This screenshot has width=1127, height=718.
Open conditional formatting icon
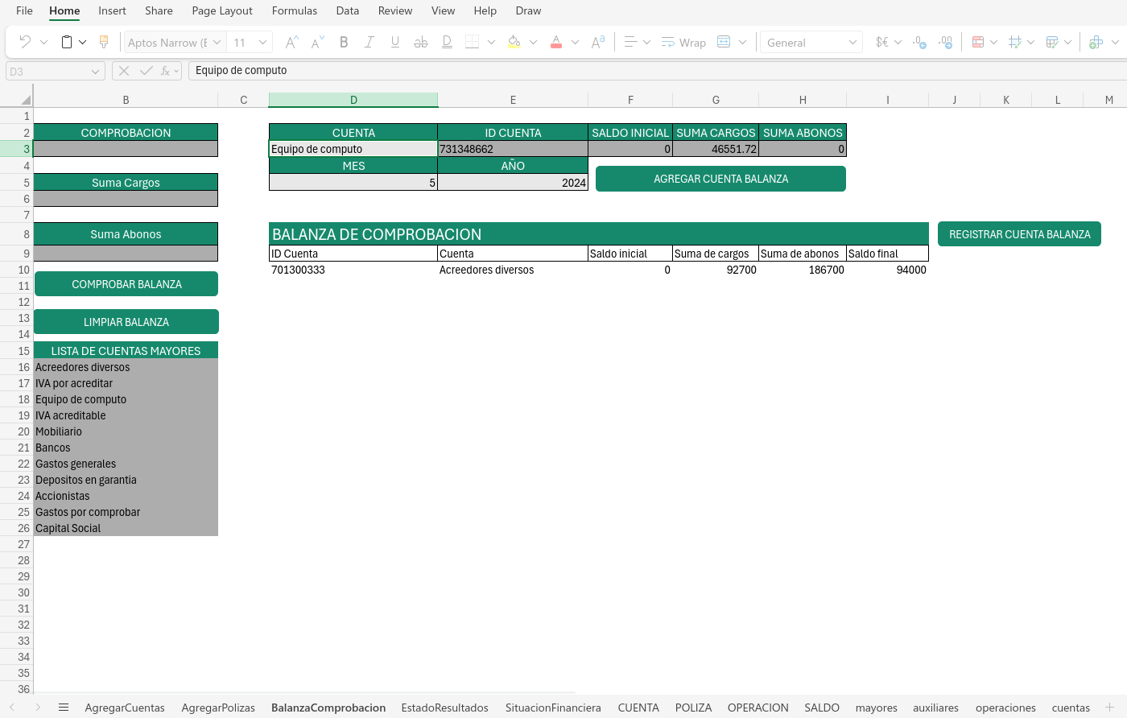978,42
